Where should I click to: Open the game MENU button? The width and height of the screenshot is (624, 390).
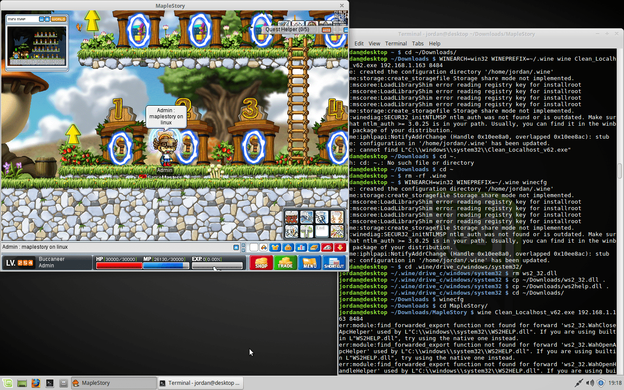[x=309, y=263]
